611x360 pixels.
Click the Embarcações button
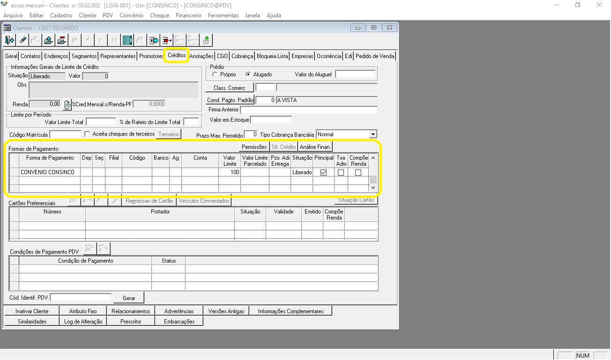point(179,322)
